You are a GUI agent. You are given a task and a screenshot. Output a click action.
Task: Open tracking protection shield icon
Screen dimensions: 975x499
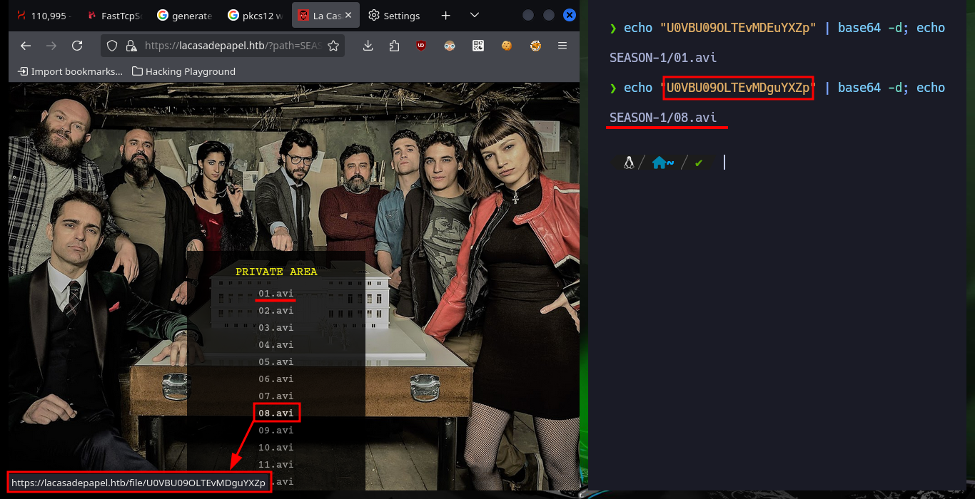click(112, 46)
